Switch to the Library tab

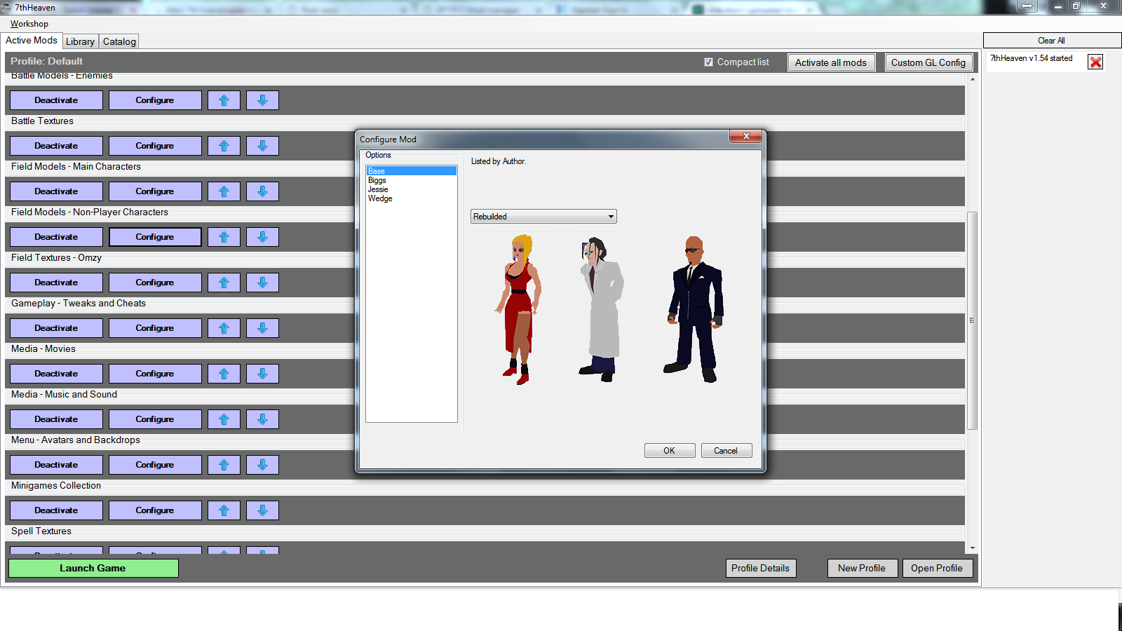click(80, 41)
